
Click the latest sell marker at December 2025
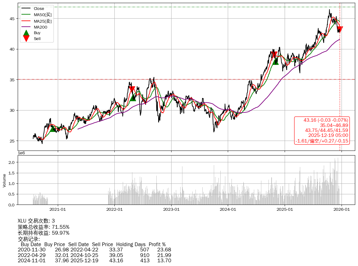click(x=340, y=29)
